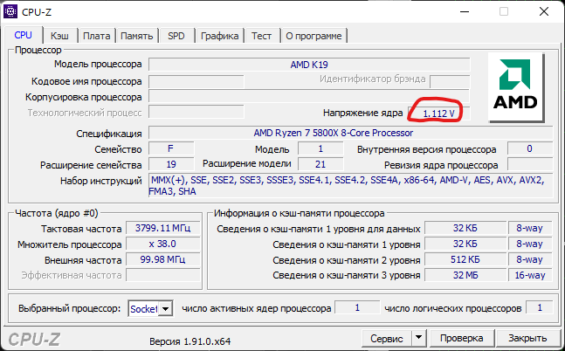
Task: Open the CPU tab
Action: click(x=23, y=35)
